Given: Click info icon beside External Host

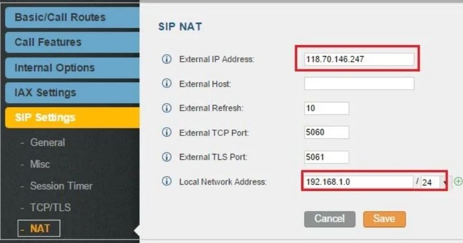Looking at the screenshot, I should click(167, 83).
